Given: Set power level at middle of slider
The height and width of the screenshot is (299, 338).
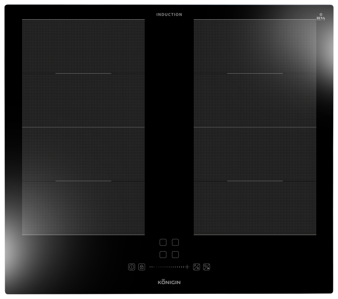Looking at the screenshot, I should 169,267.
